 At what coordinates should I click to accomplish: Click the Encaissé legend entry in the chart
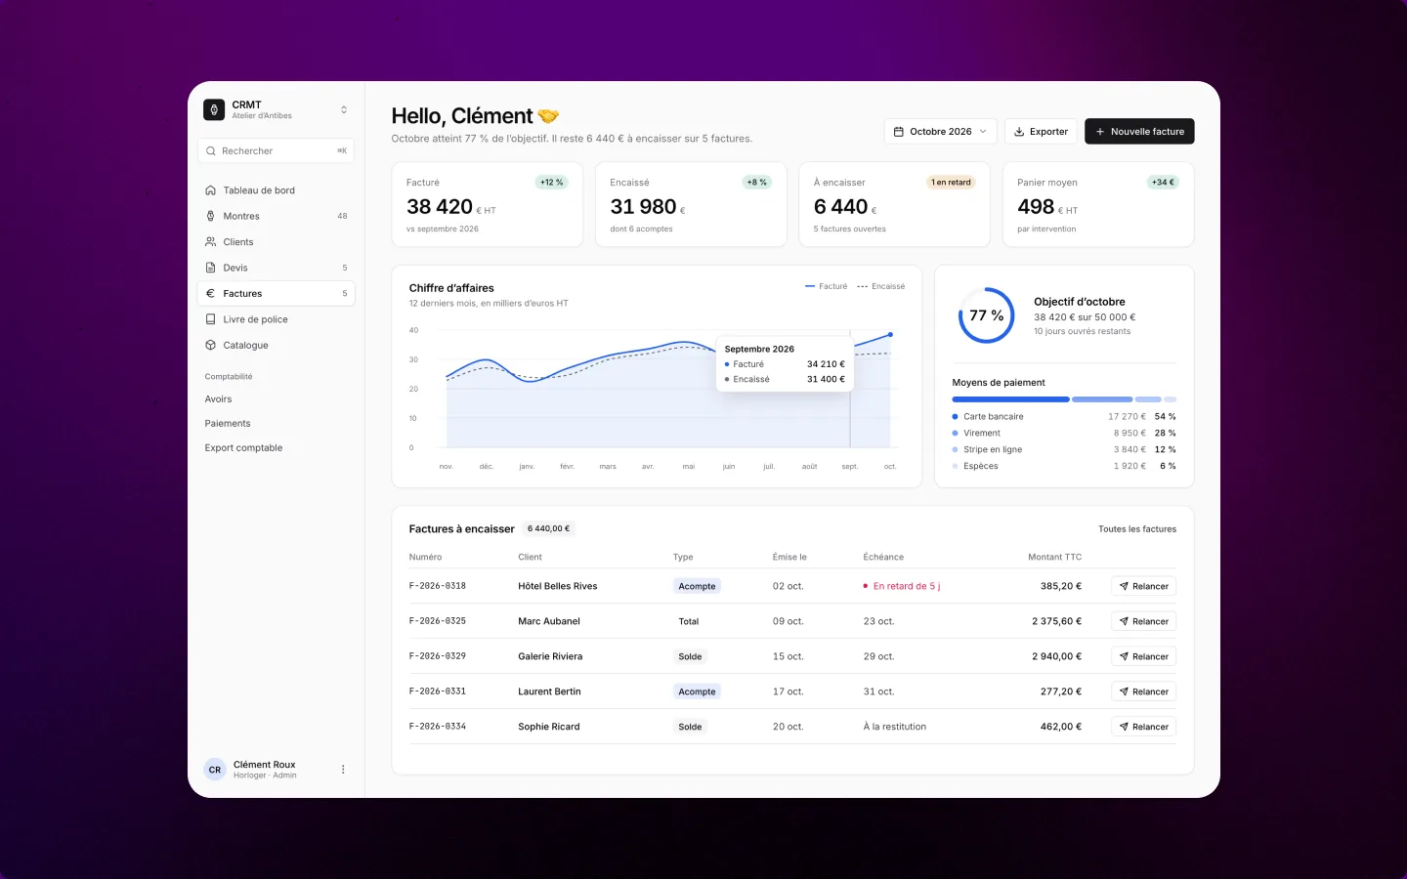(x=881, y=286)
